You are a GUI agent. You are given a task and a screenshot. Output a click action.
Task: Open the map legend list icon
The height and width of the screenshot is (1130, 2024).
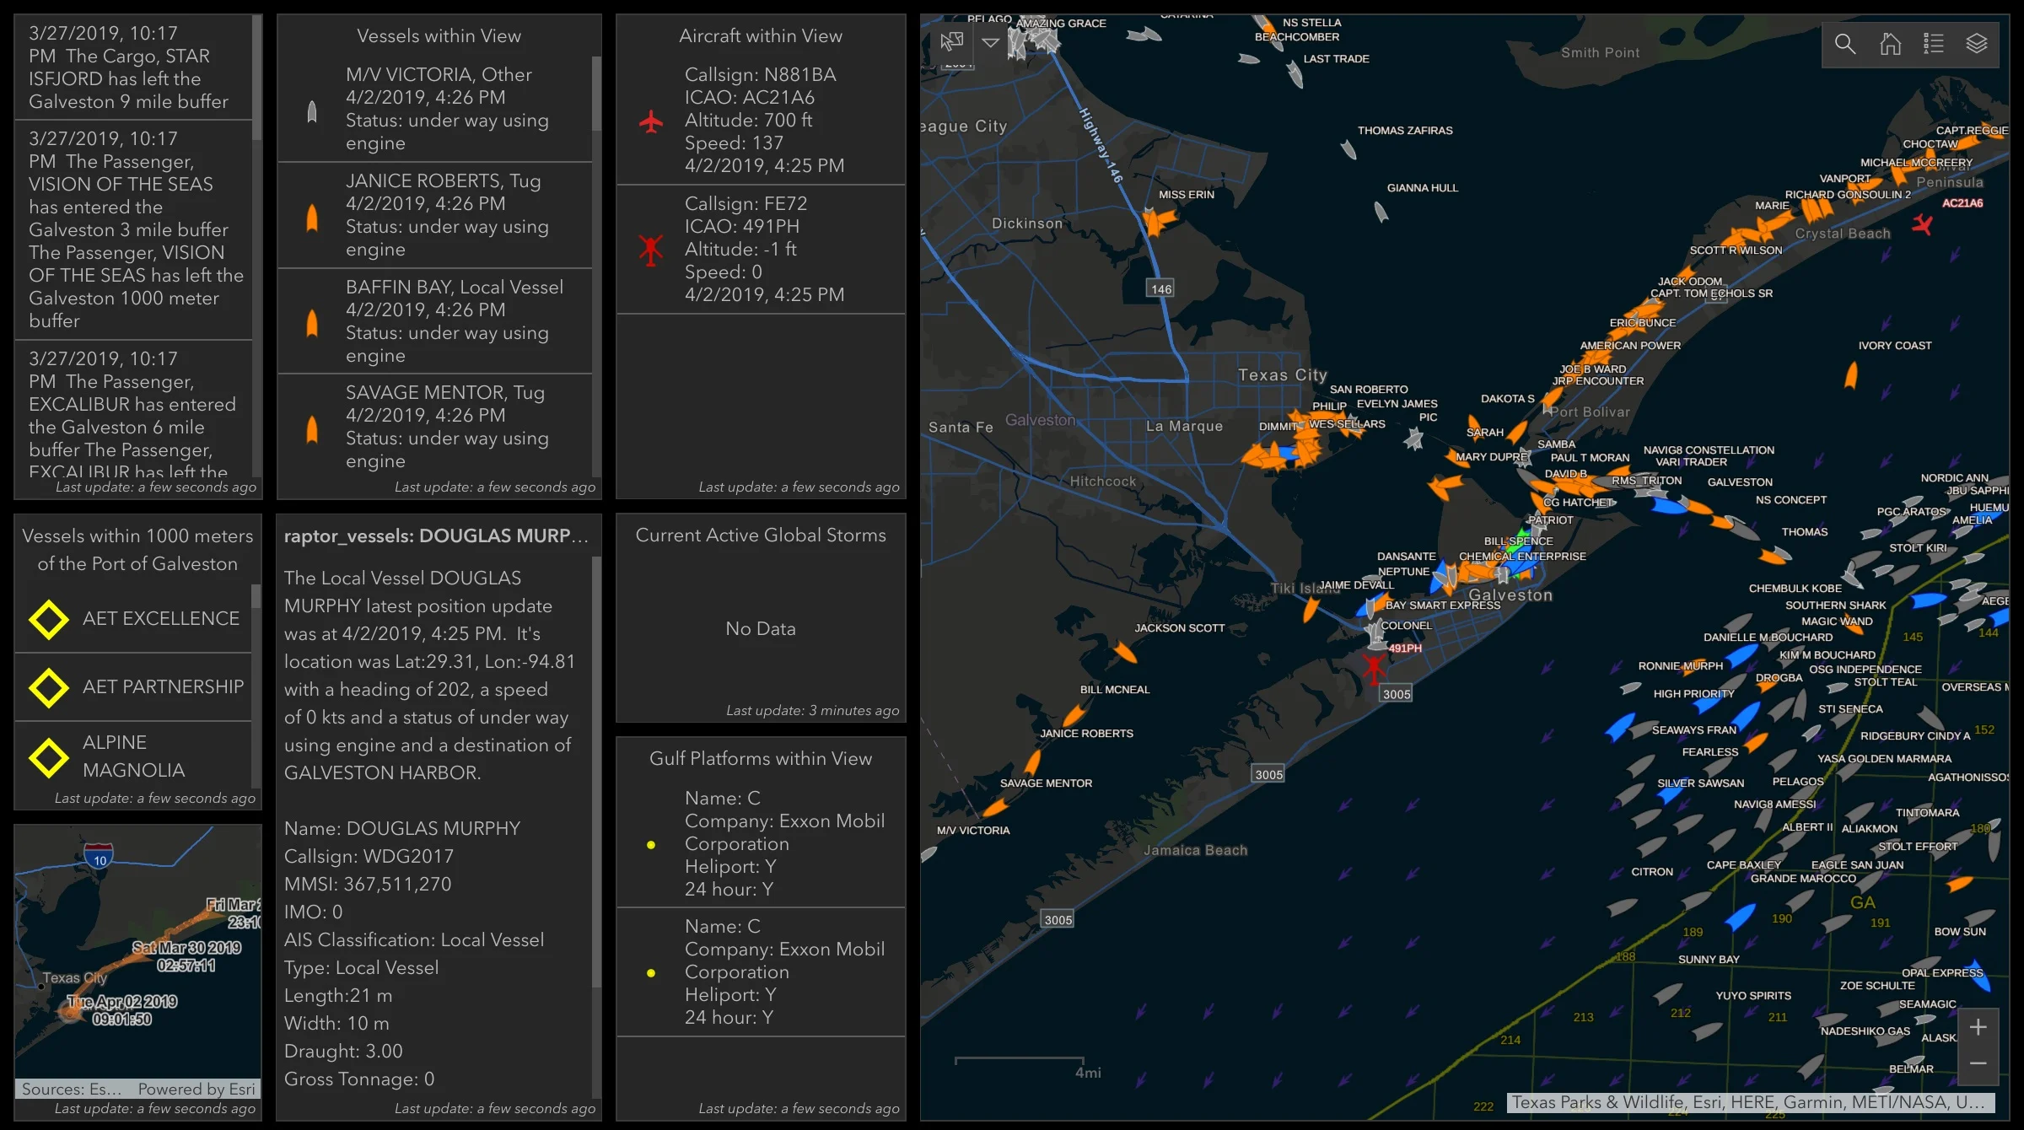click(1934, 44)
